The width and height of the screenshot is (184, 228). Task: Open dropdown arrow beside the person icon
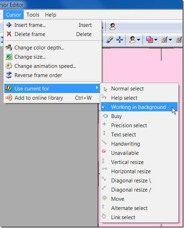(x=139, y=40)
